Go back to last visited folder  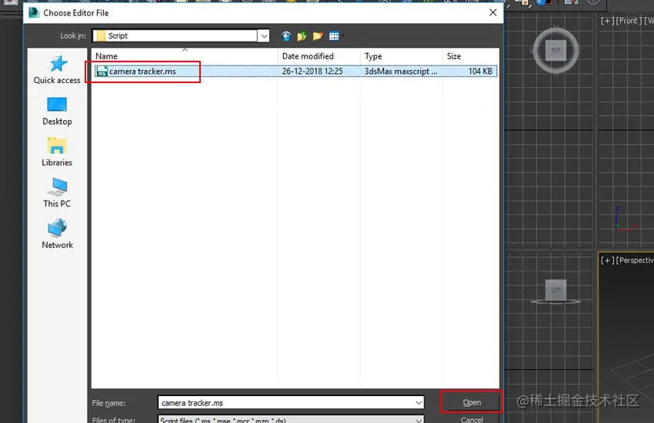coord(285,36)
